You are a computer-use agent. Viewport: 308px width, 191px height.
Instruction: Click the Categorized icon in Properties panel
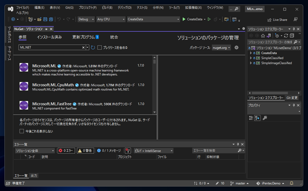point(251,118)
